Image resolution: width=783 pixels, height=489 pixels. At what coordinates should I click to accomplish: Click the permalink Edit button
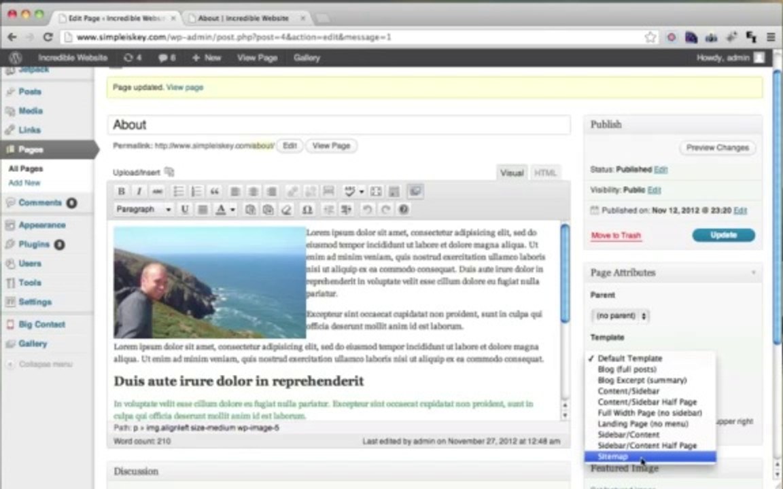pyautogui.click(x=290, y=146)
